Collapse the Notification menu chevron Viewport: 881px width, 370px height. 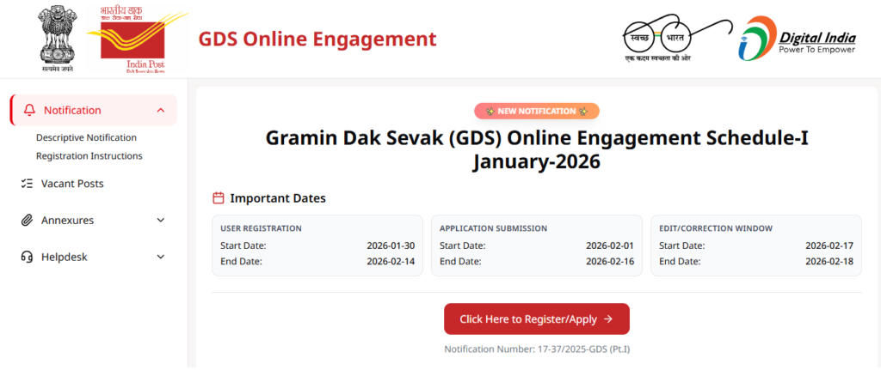161,110
